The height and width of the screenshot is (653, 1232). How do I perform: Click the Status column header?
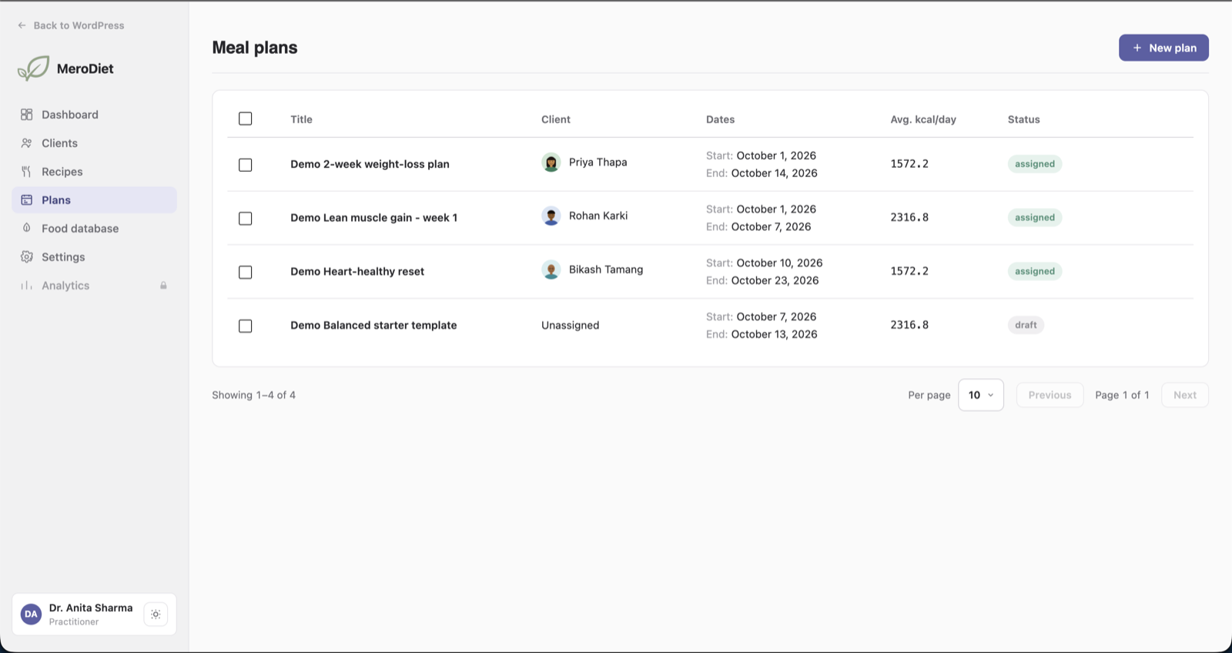pos(1023,119)
